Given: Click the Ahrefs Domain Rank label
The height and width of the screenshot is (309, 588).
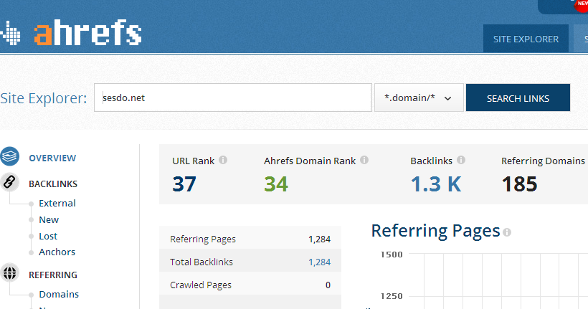Looking at the screenshot, I should coord(310,161).
